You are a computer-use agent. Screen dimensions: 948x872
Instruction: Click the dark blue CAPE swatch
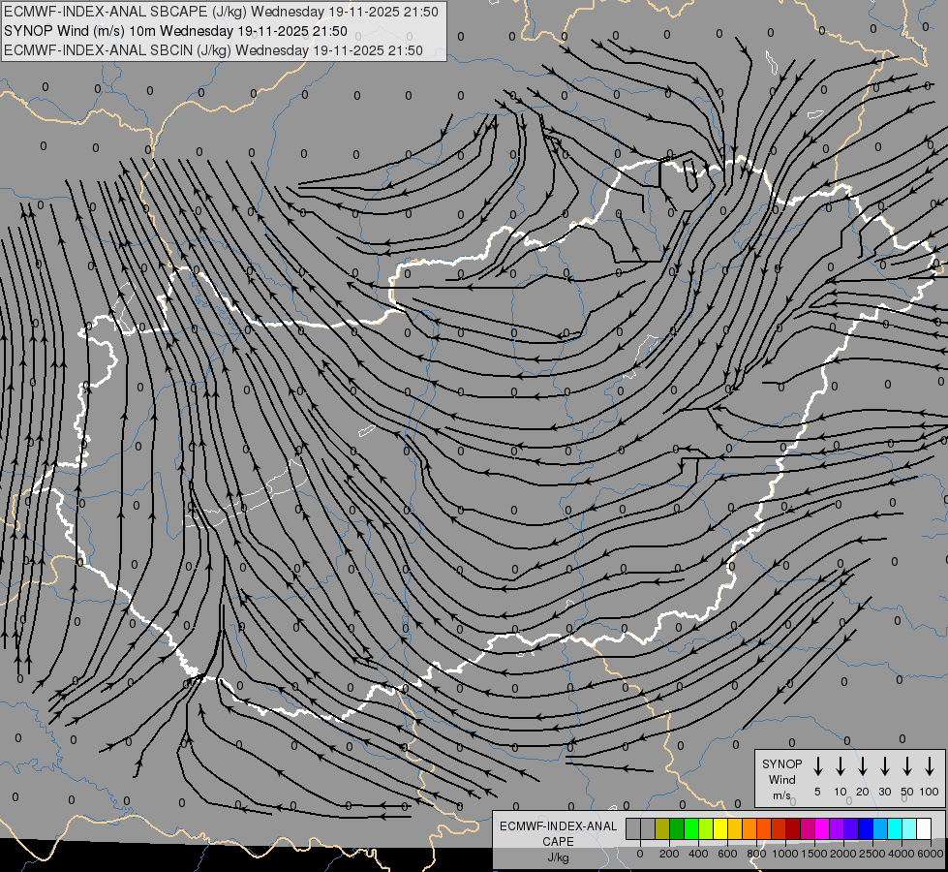tap(867, 828)
